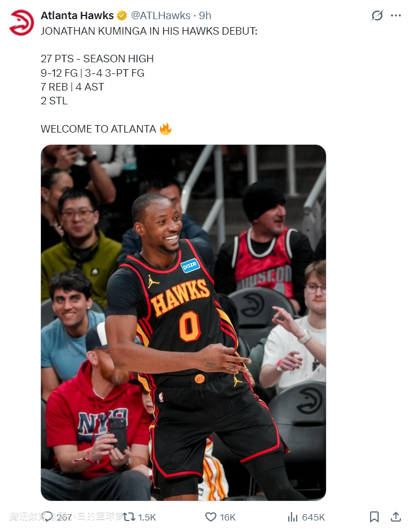
Task: Bookmark this tweet
Action: (x=374, y=517)
